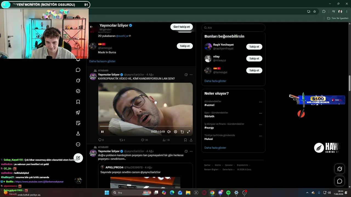Viewport: 351px width, 197px height.
Task: Open options menu for Hulusi trend
Action: click(261, 136)
